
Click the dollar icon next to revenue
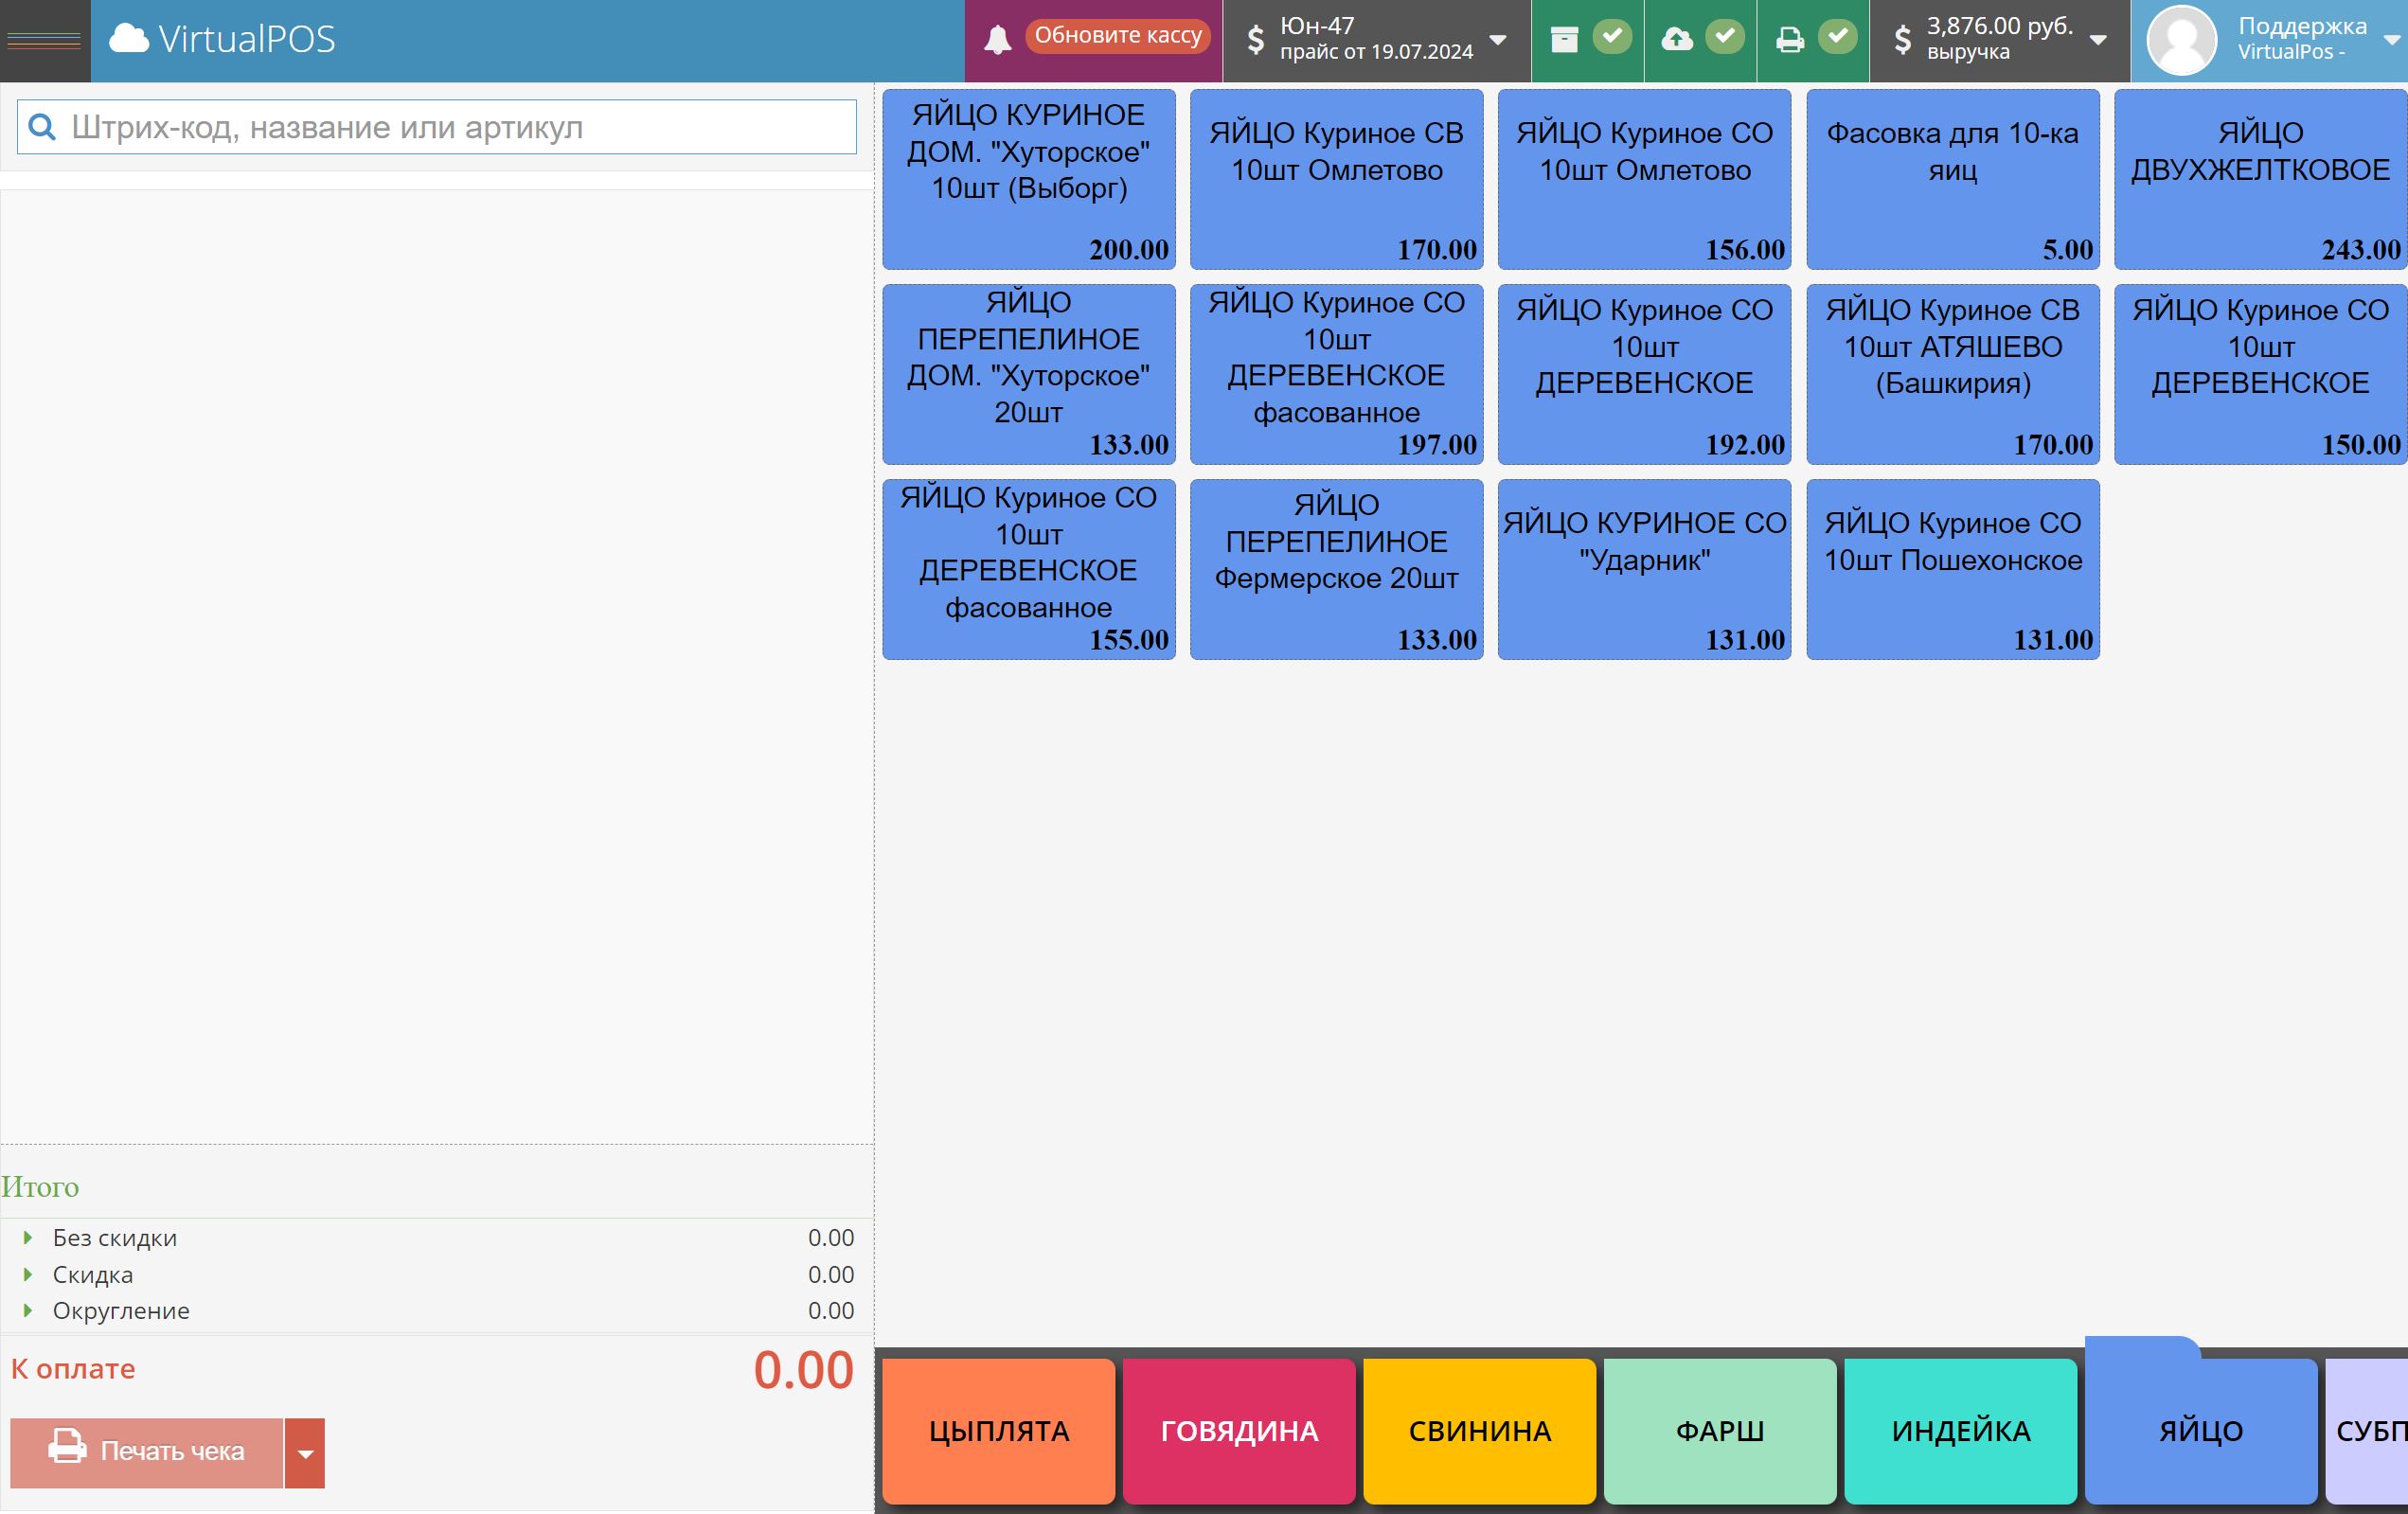[1903, 40]
